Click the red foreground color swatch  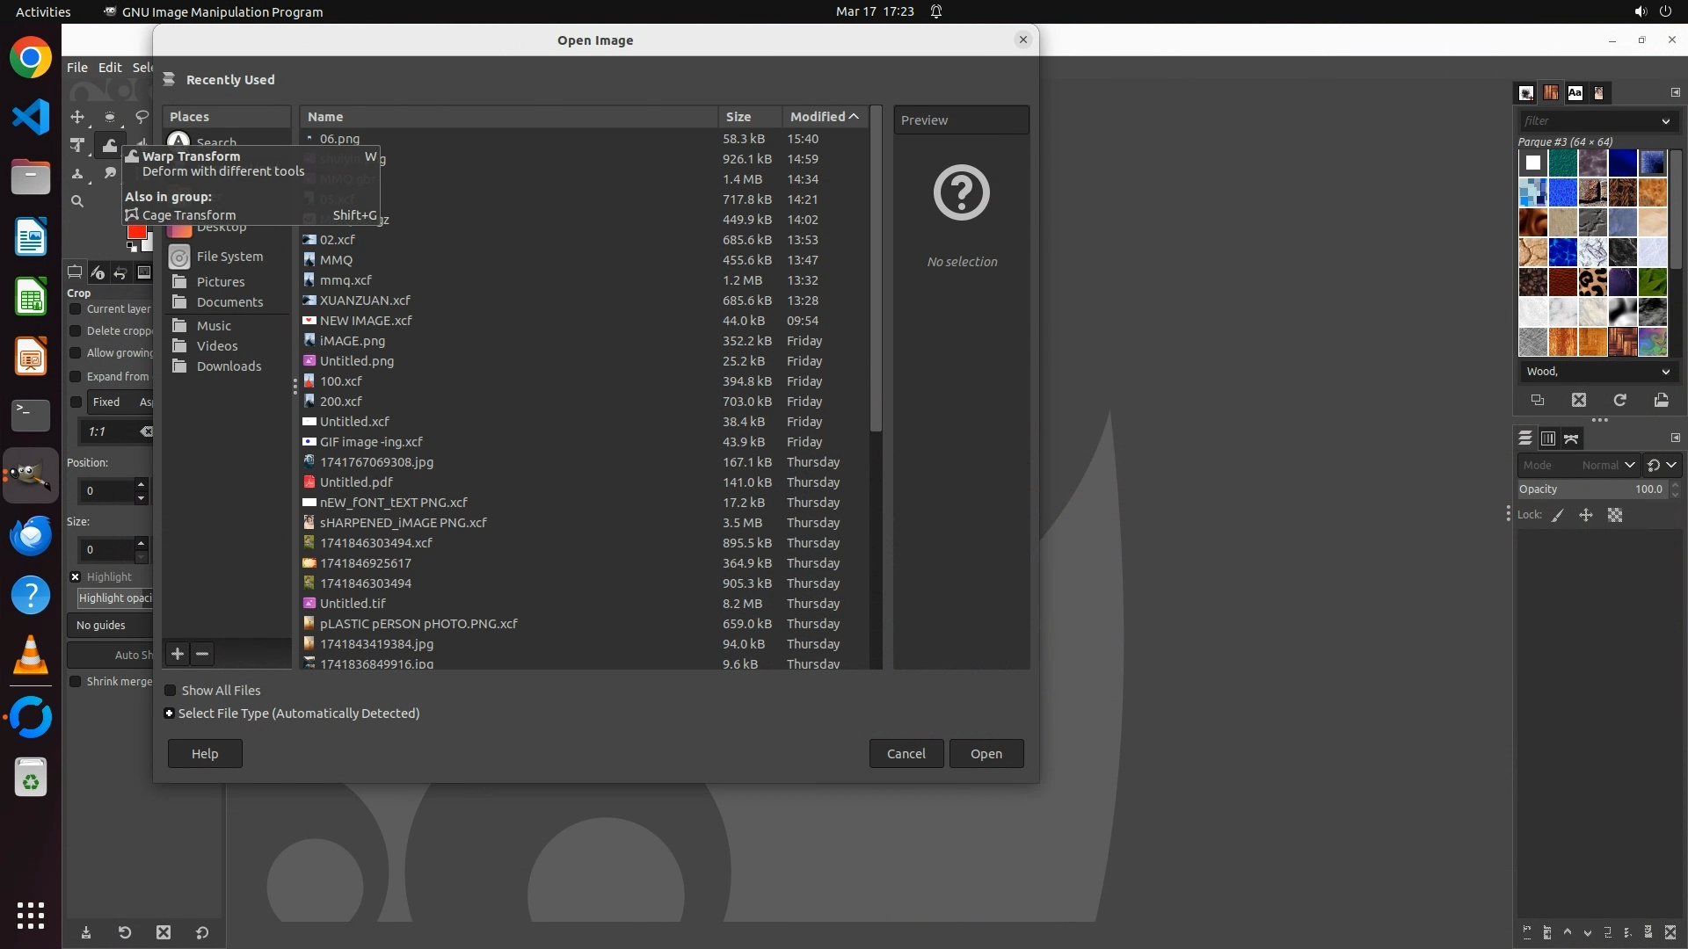click(x=136, y=231)
